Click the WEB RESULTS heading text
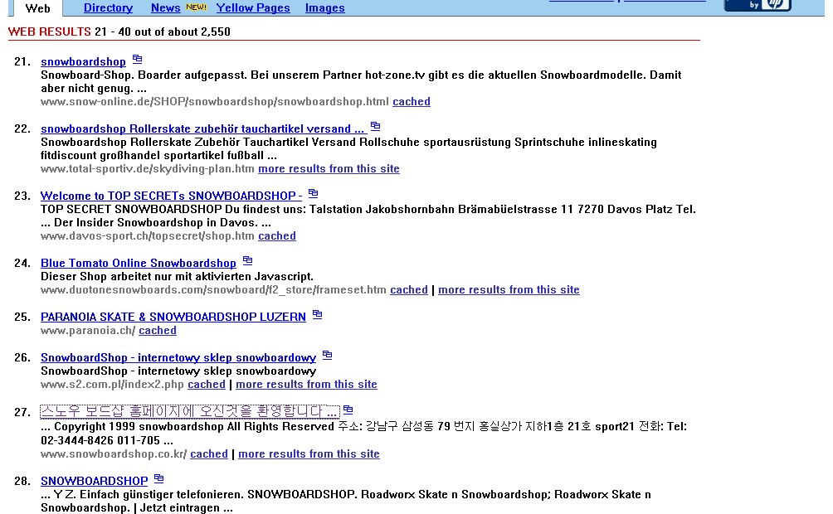Viewport: 833px width, 514px height. coord(50,32)
